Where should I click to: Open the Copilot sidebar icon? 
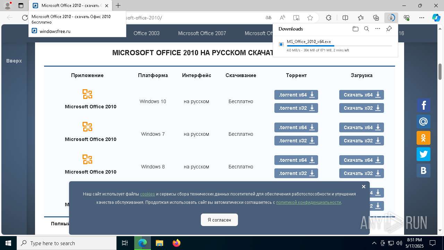[x=436, y=18]
